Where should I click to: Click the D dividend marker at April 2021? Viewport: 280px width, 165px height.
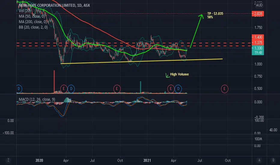coord(178,89)
